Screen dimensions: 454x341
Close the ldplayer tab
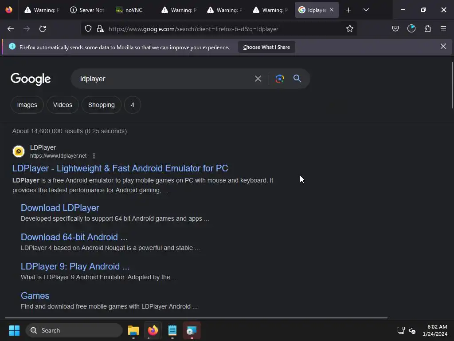pyautogui.click(x=332, y=10)
